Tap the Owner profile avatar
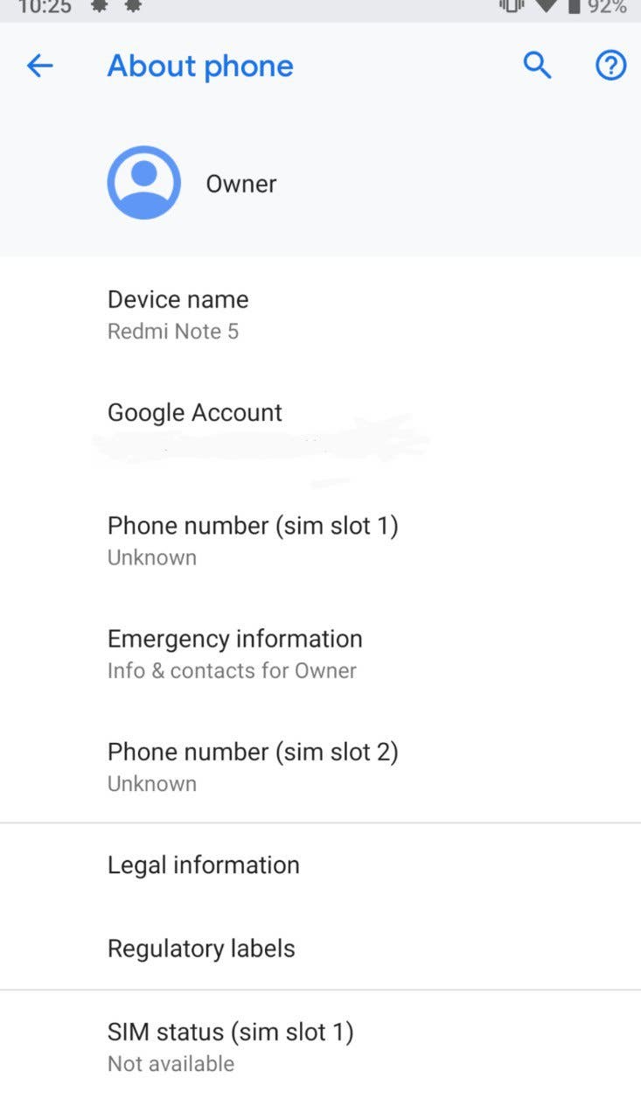Screen dimensions: 641x1120 click(x=143, y=182)
